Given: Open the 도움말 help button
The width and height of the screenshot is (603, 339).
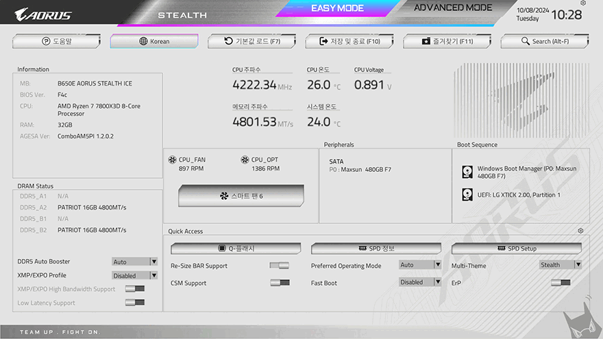Looking at the screenshot, I should (x=56, y=41).
